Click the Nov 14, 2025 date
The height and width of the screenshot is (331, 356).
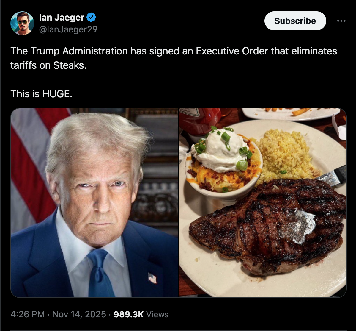click(x=79, y=314)
